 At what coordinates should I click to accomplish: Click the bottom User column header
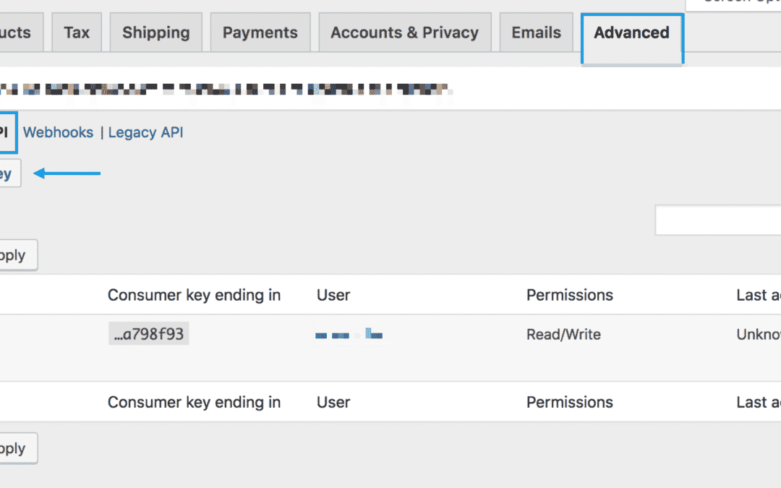click(333, 403)
